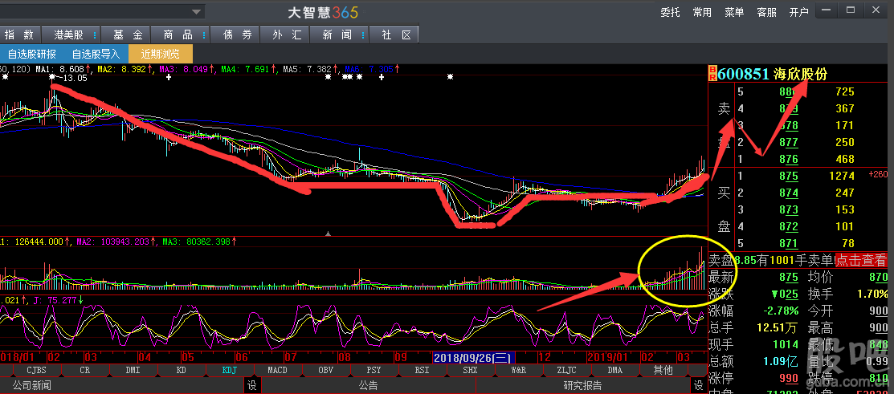894x394 pixels.
Task: Switch indicator to DMA
Action: (x=615, y=370)
